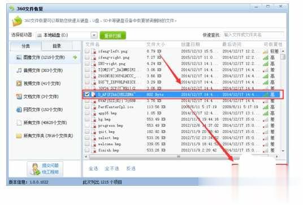Click file icon of finish.bmp
303x205 pixels.
(x=94, y=150)
